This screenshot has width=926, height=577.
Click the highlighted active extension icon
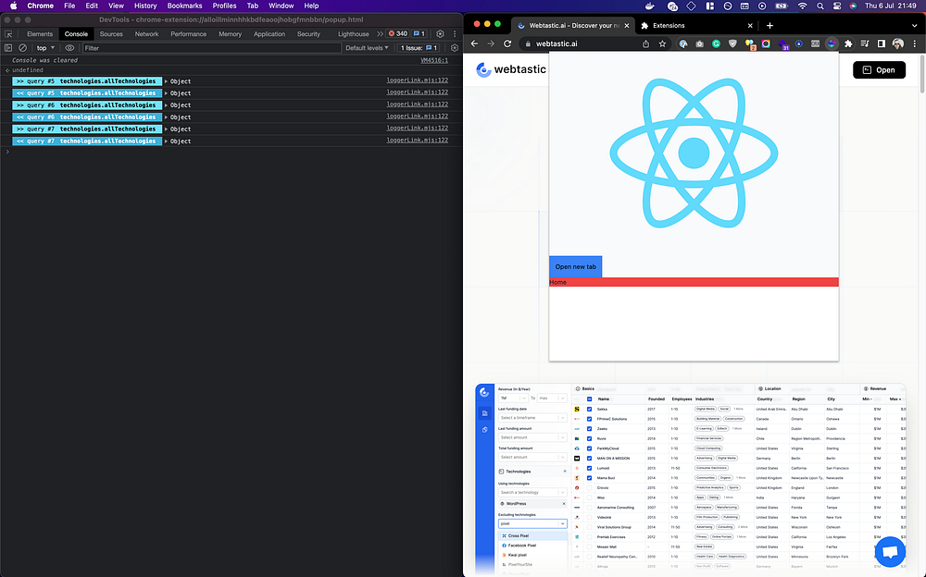coord(832,43)
